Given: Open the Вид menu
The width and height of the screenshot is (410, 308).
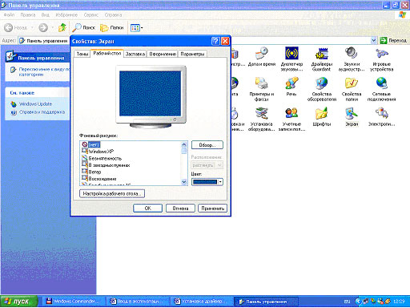Looking at the screenshot, I should pyautogui.click(x=46, y=14).
